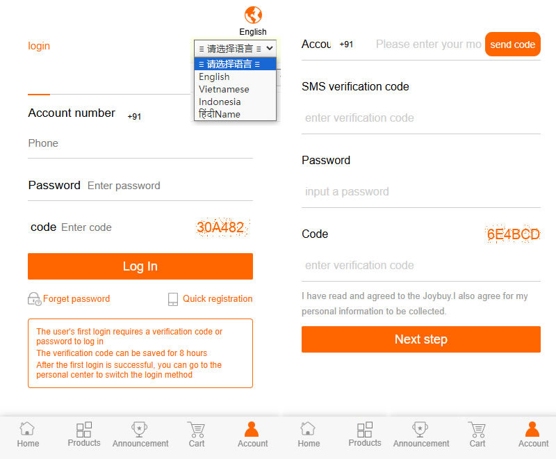Click the SMS verification code field
Screen dimensions: 556x459
click(x=420, y=118)
